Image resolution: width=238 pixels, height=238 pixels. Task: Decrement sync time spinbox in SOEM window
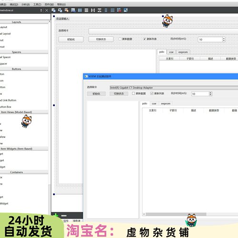[210, 95]
